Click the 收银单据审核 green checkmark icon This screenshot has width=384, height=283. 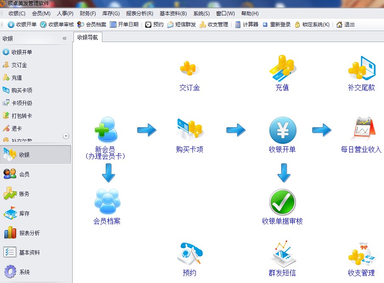click(x=282, y=202)
